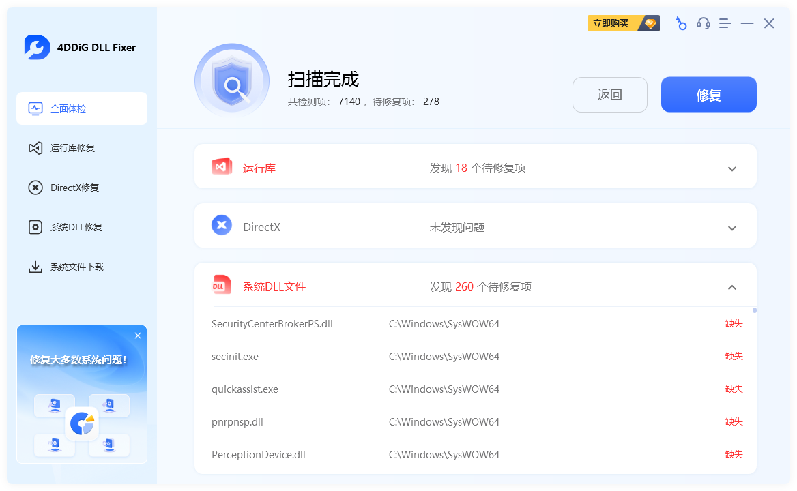
Task: Click the key registration icon in title bar
Action: (x=680, y=23)
